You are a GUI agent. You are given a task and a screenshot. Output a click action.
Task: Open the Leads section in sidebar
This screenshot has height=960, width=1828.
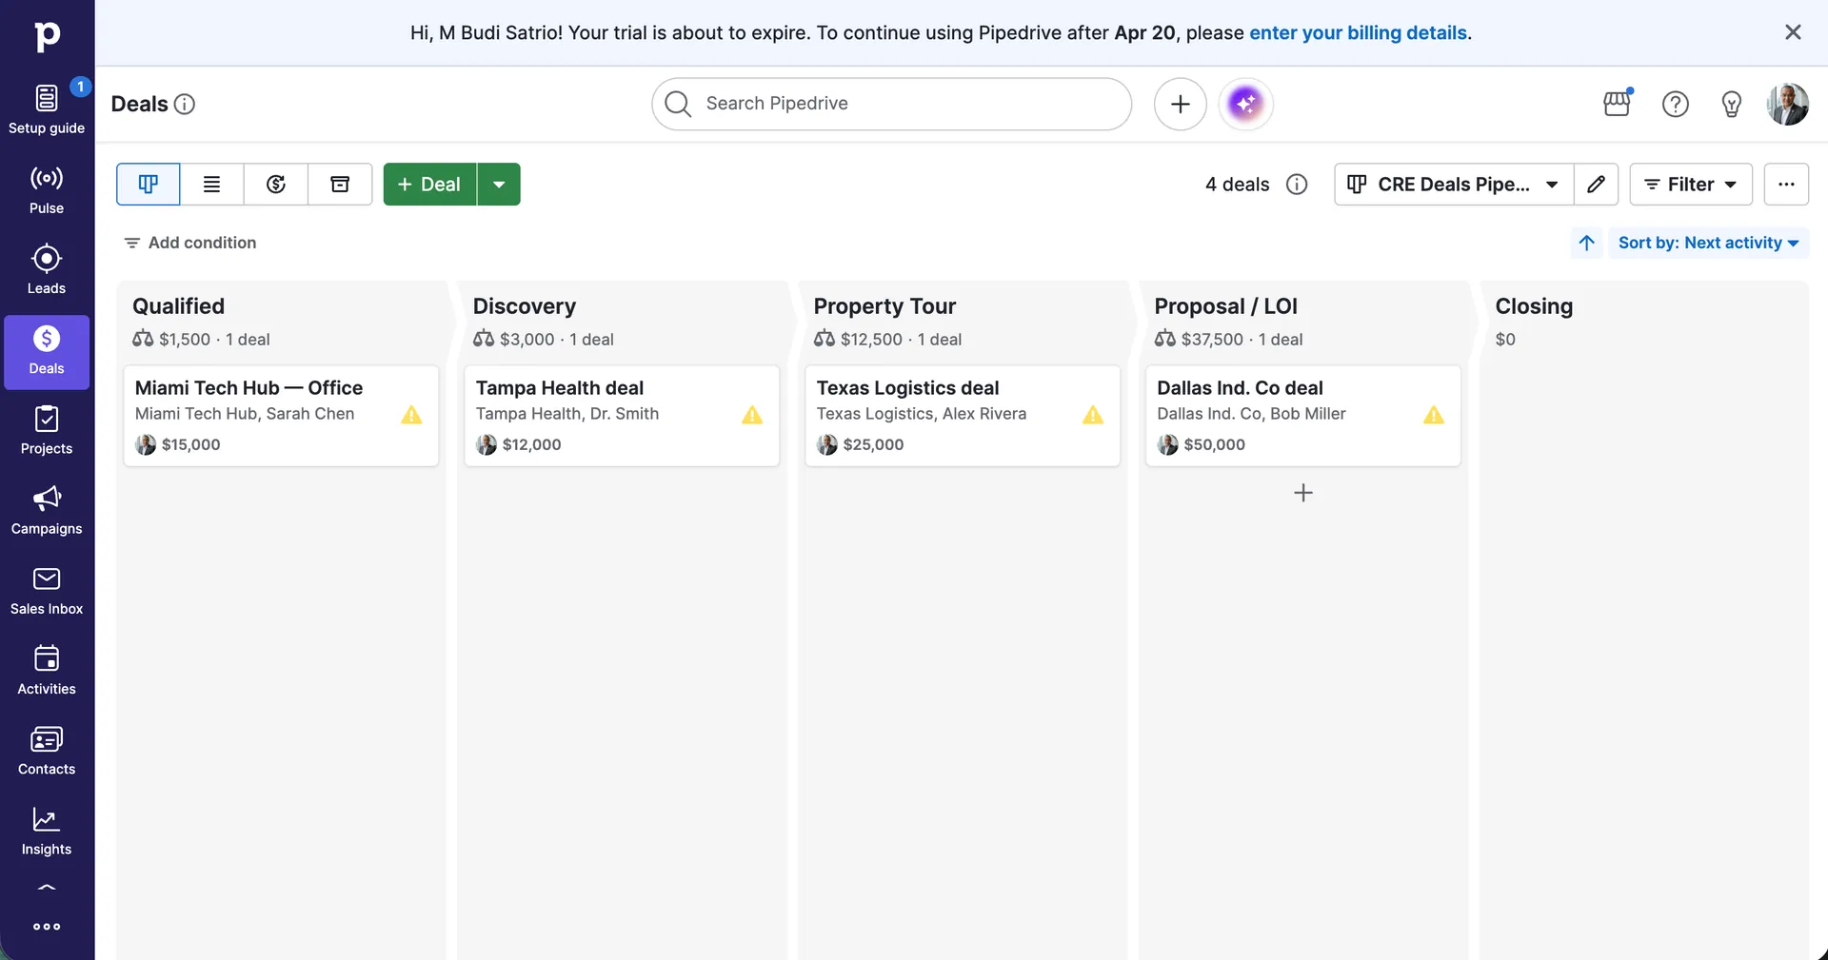[x=46, y=269]
